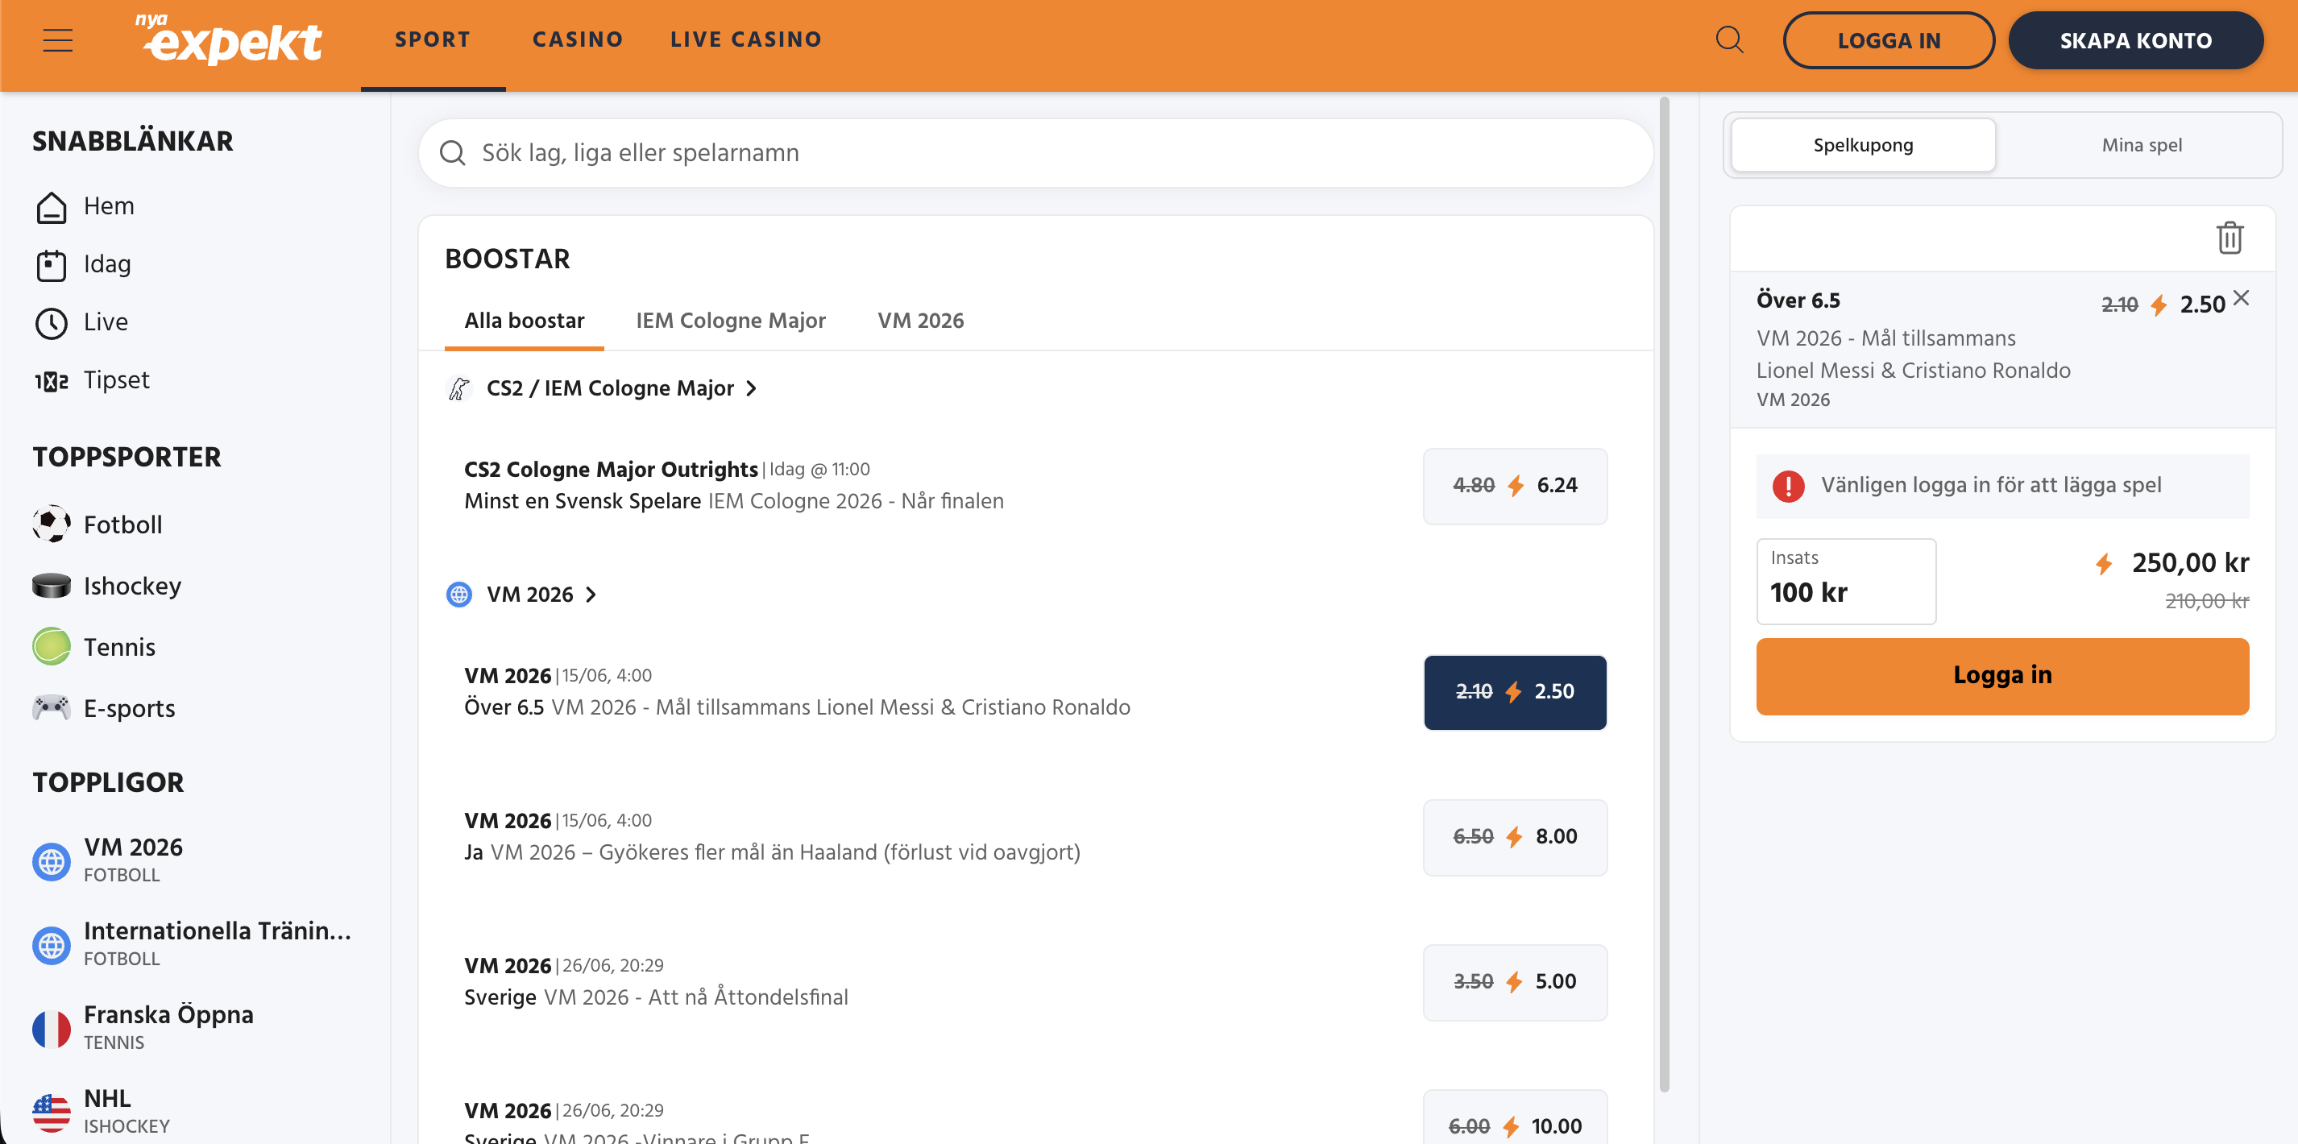Screen dimensions: 2298x1144
Task: Click the Idag calendar icon
Action: (51, 265)
